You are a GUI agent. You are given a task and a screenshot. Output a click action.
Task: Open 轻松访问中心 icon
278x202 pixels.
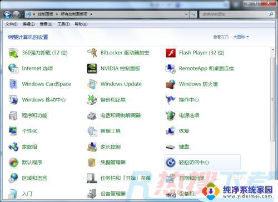click(171, 163)
